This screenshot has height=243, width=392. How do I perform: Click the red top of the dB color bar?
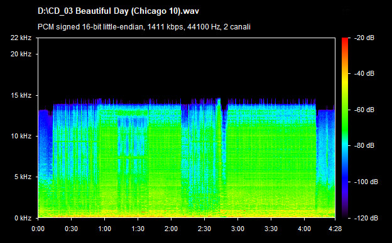(345, 41)
